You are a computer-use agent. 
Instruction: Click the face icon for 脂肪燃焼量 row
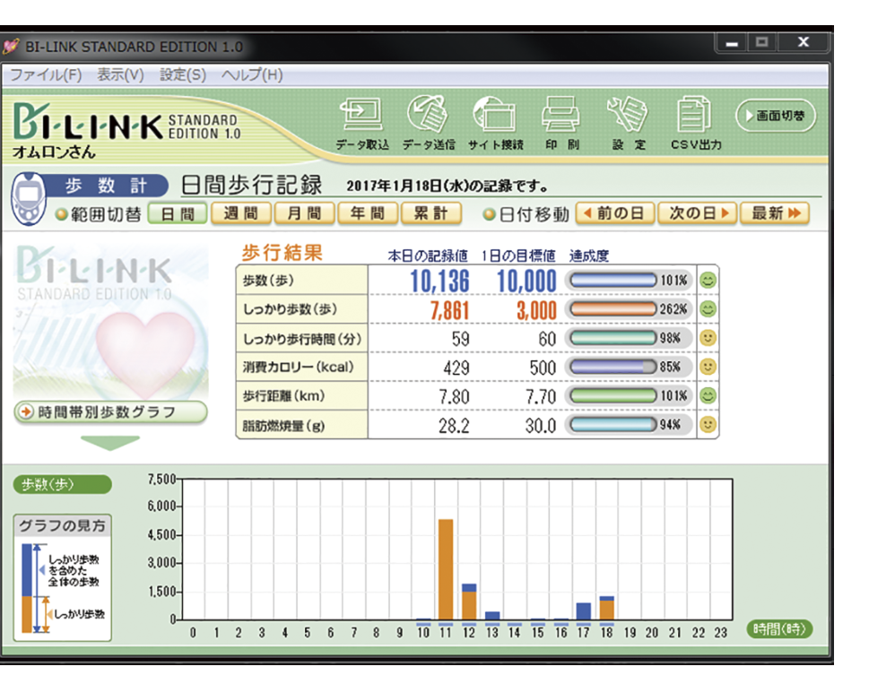click(708, 424)
